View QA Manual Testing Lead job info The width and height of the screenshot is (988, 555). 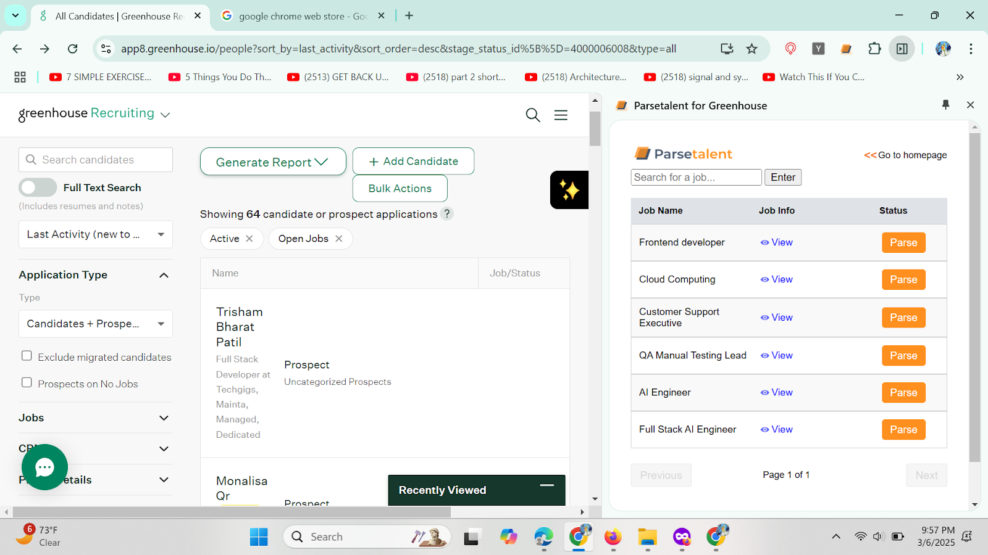(x=777, y=355)
